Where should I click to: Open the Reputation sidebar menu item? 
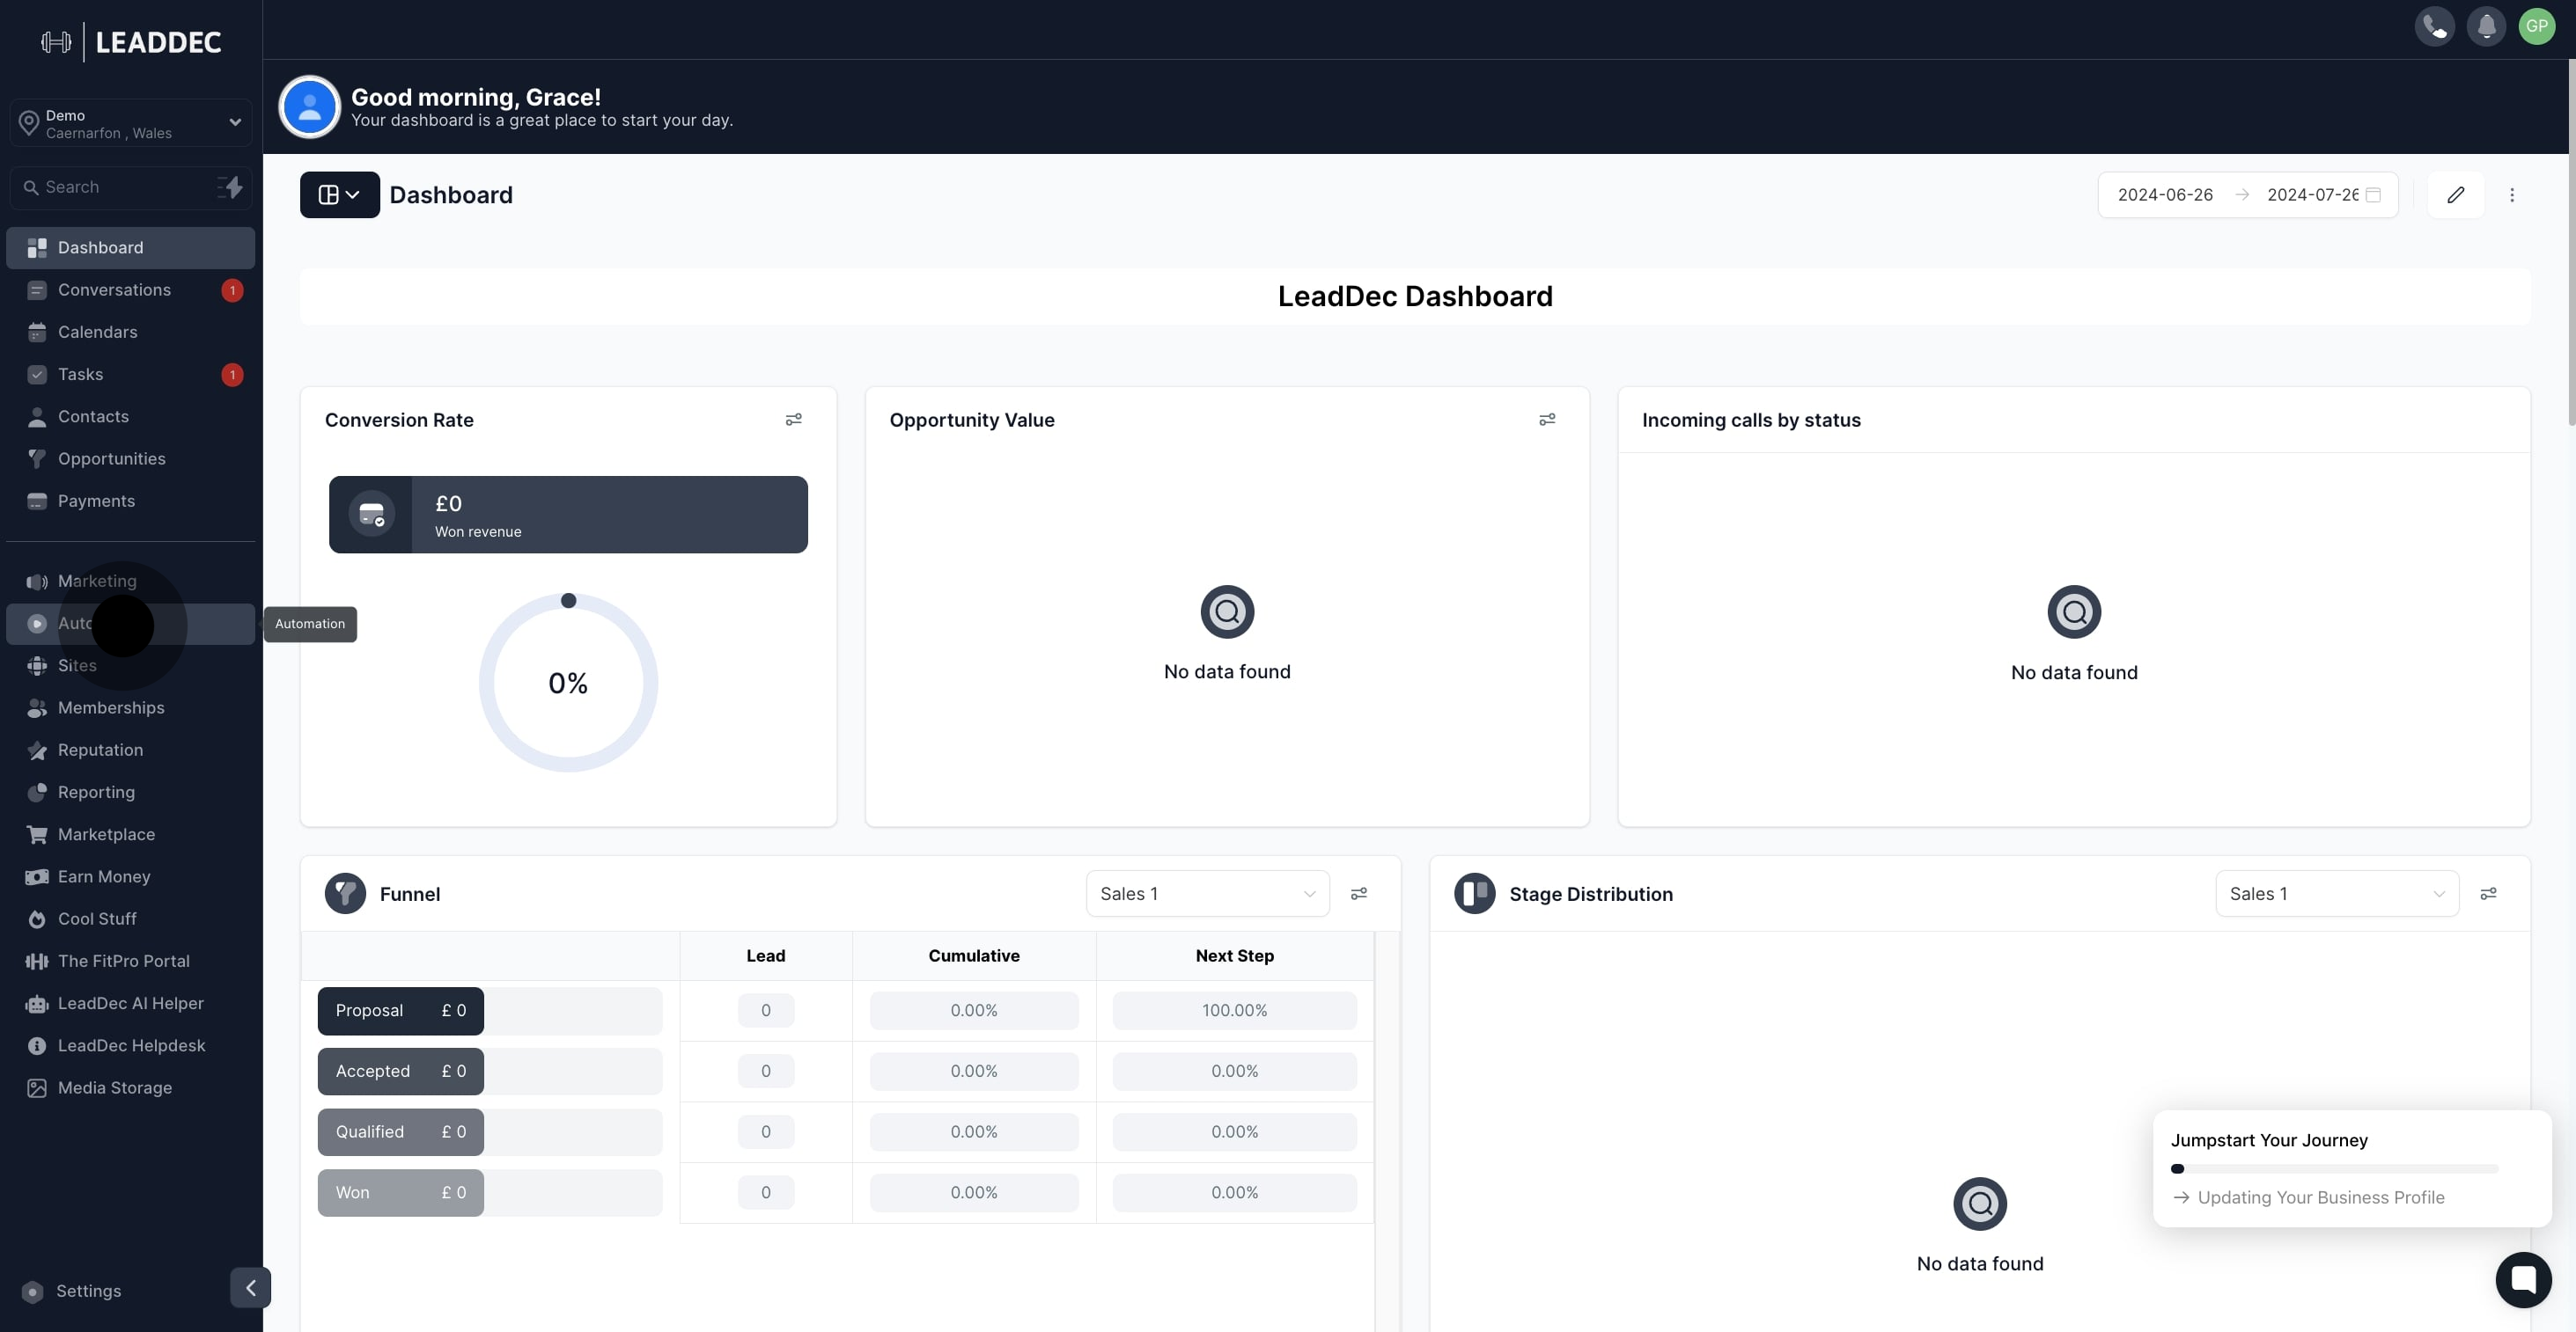[x=100, y=750]
